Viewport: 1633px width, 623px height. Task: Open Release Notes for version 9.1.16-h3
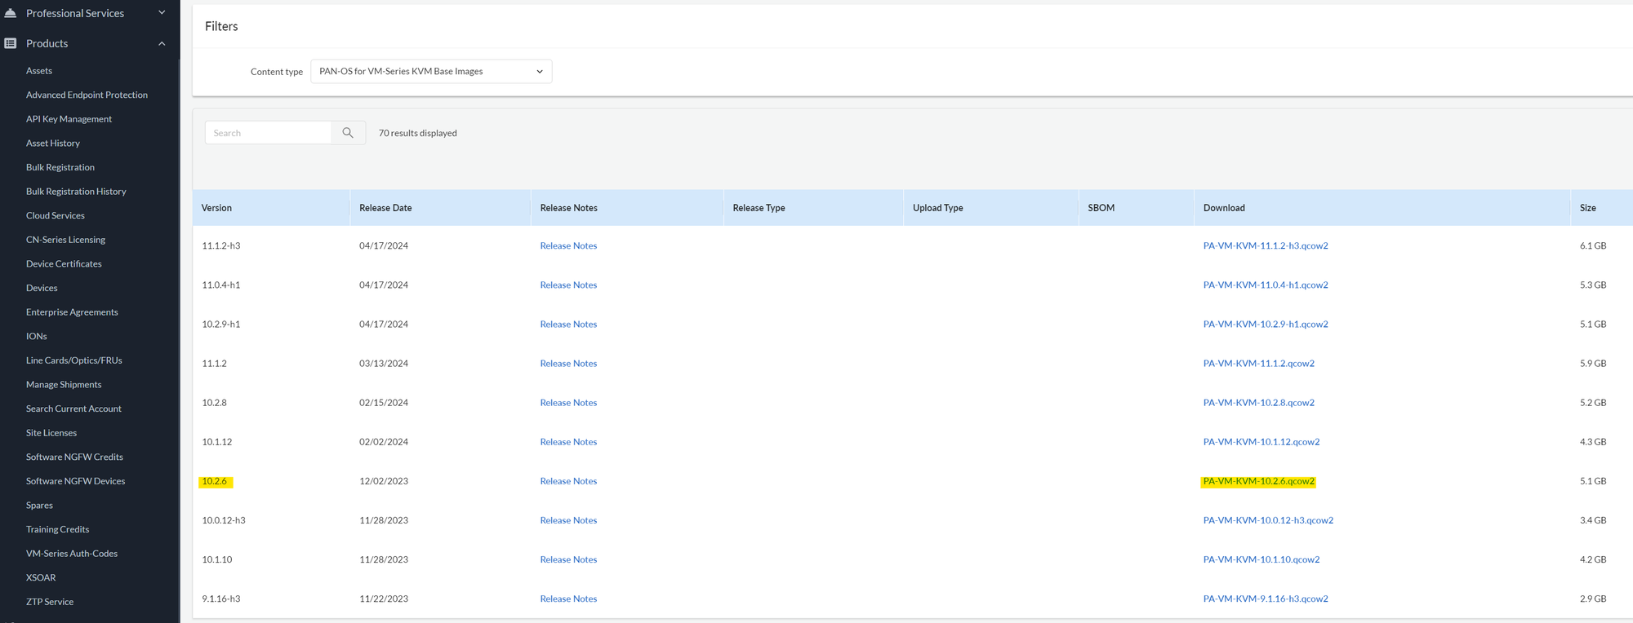click(568, 599)
